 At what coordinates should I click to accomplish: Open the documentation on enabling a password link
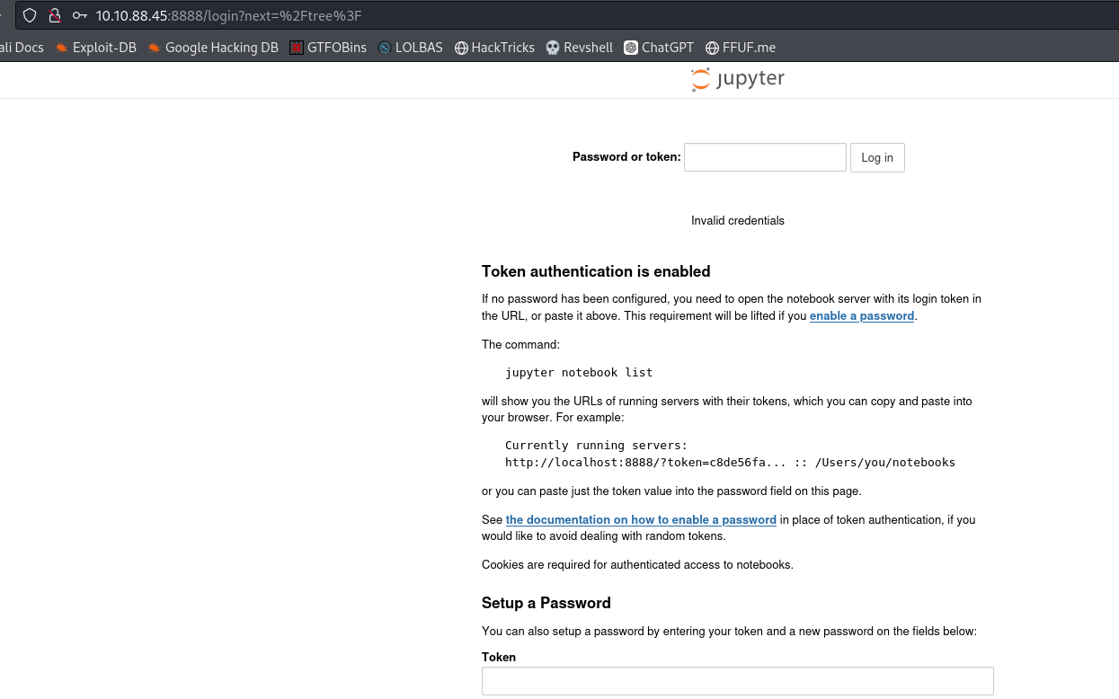(x=641, y=520)
